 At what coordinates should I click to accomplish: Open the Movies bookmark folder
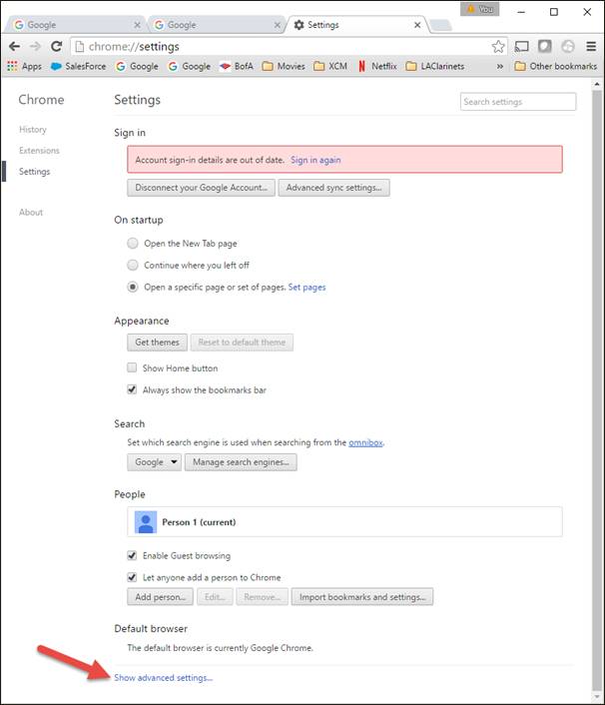[283, 67]
